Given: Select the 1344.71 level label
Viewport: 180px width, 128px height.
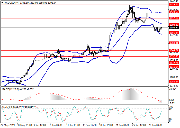Looking at the screenshot, I should coord(173,50).
